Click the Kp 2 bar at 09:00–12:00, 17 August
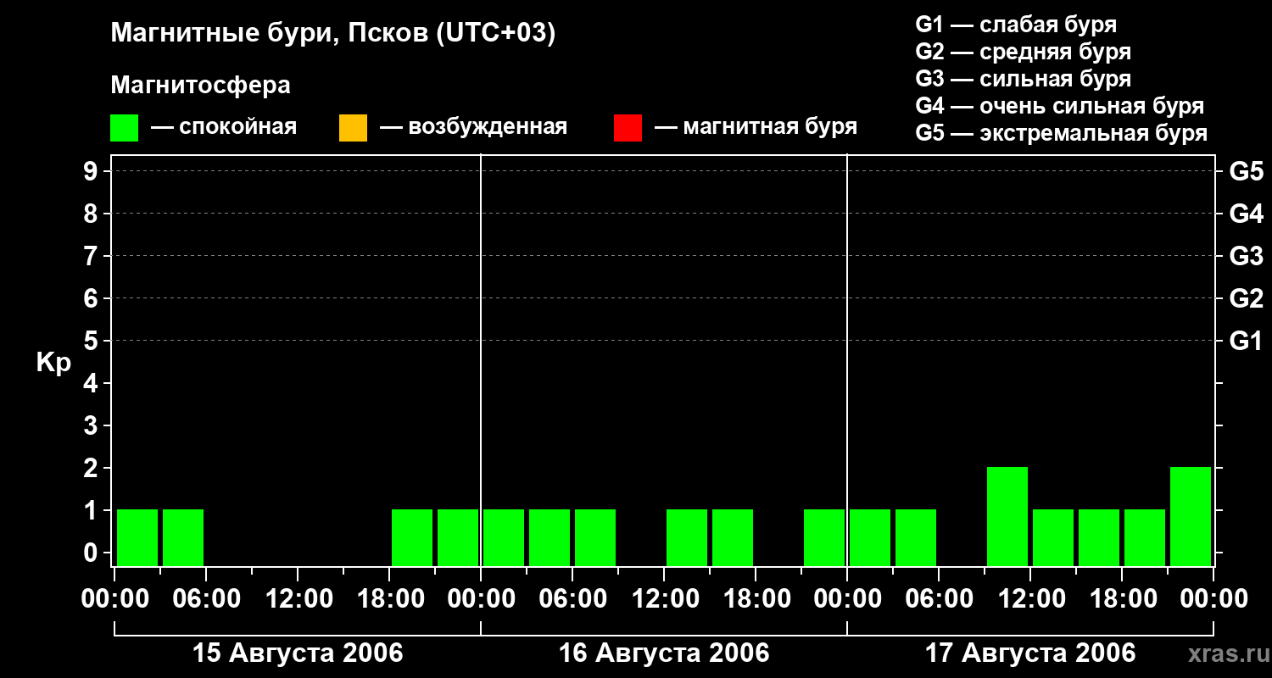The height and width of the screenshot is (678, 1272). pyautogui.click(x=1007, y=516)
